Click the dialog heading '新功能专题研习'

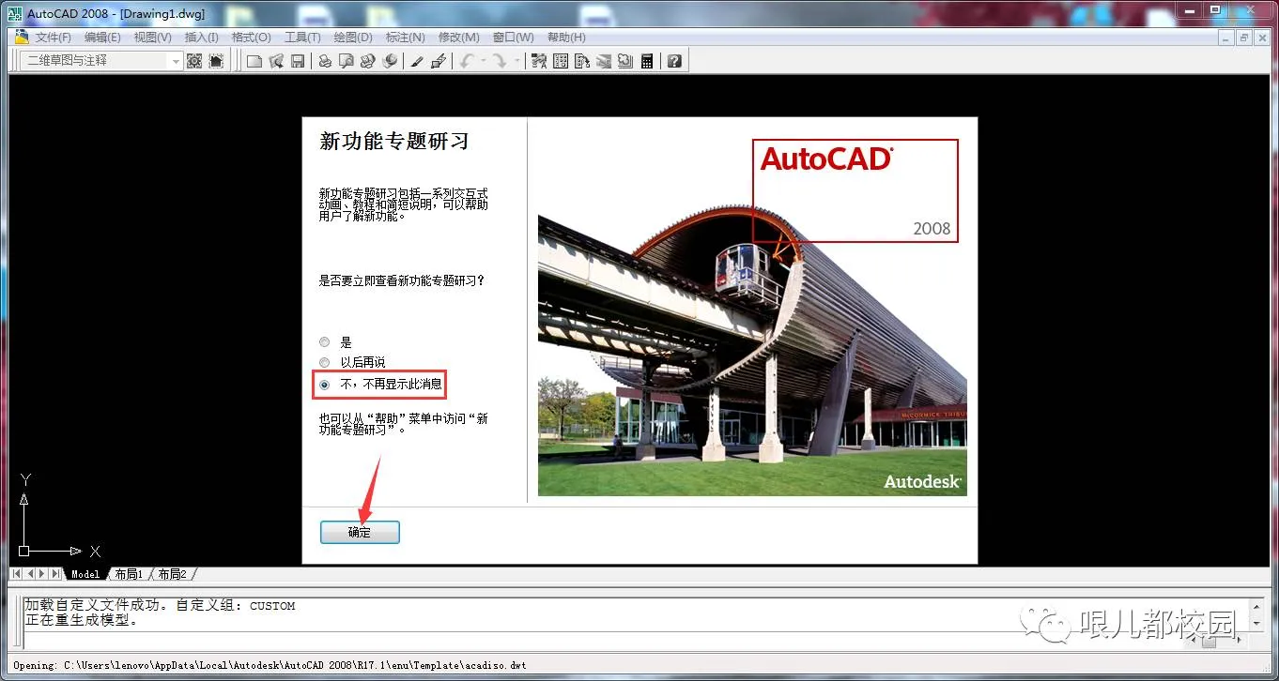(x=393, y=142)
